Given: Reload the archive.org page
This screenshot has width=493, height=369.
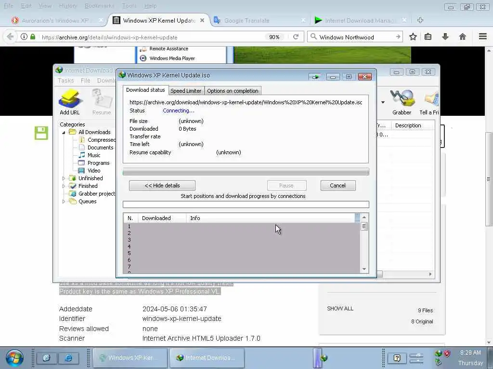Looking at the screenshot, I should tap(296, 37).
